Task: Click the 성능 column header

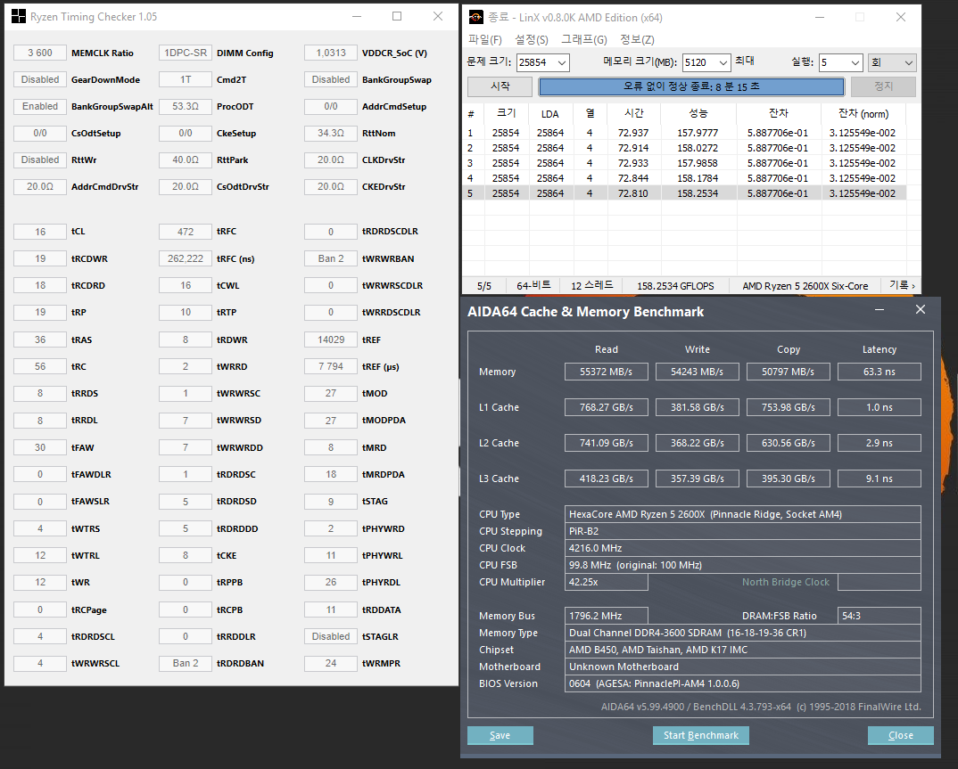Action: coord(698,113)
